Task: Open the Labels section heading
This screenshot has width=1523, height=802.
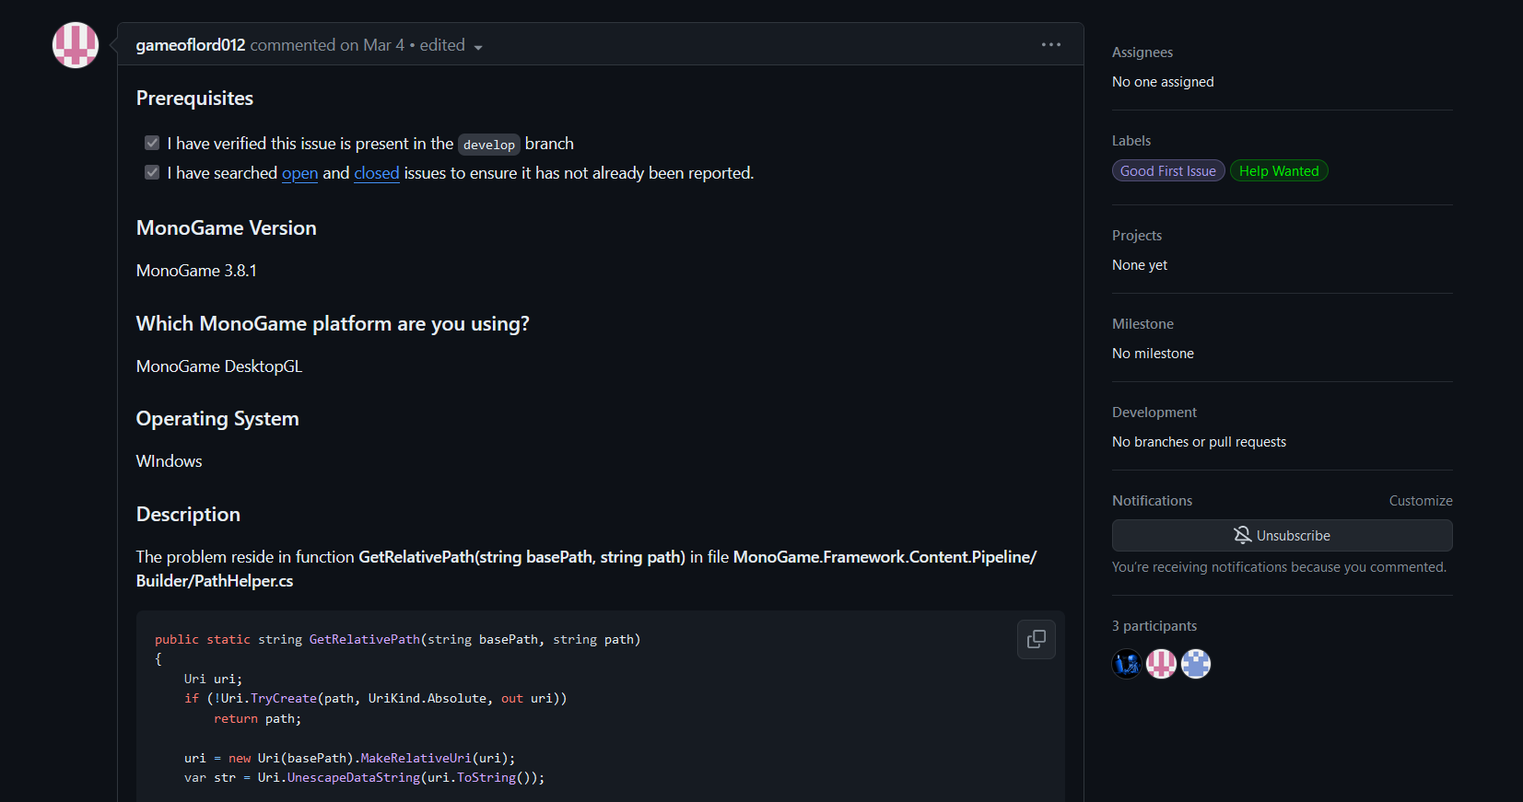Action: (x=1131, y=141)
